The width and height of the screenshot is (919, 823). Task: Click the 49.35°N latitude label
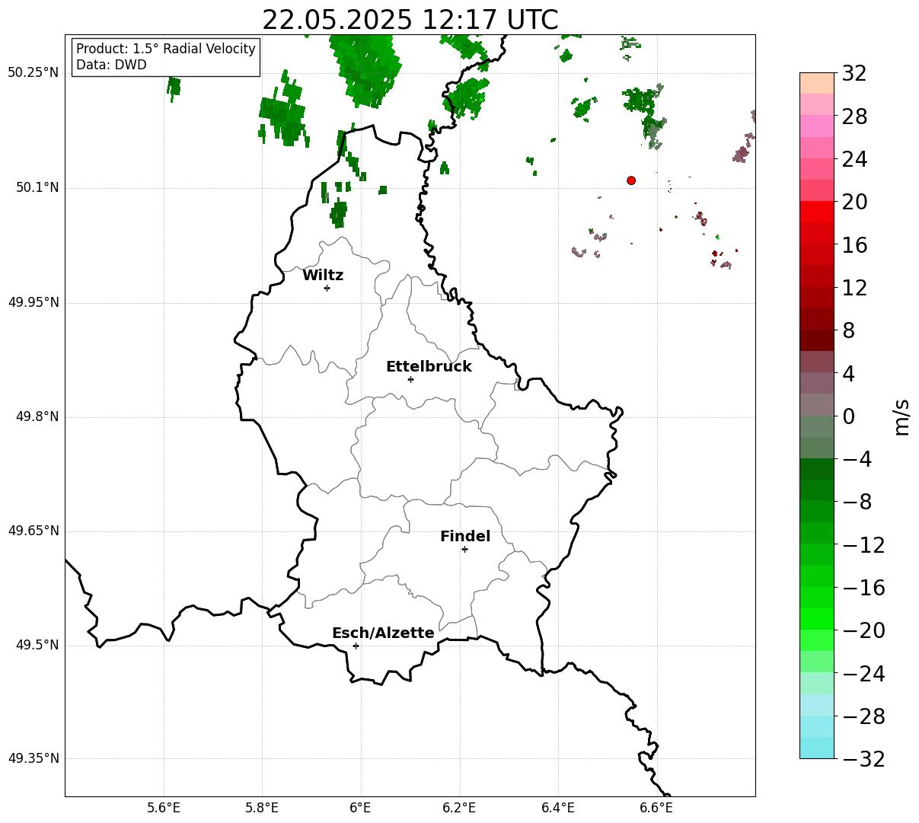[x=34, y=758]
